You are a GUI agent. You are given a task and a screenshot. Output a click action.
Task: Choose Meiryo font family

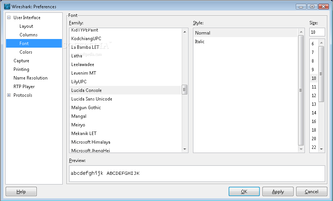(x=125, y=125)
